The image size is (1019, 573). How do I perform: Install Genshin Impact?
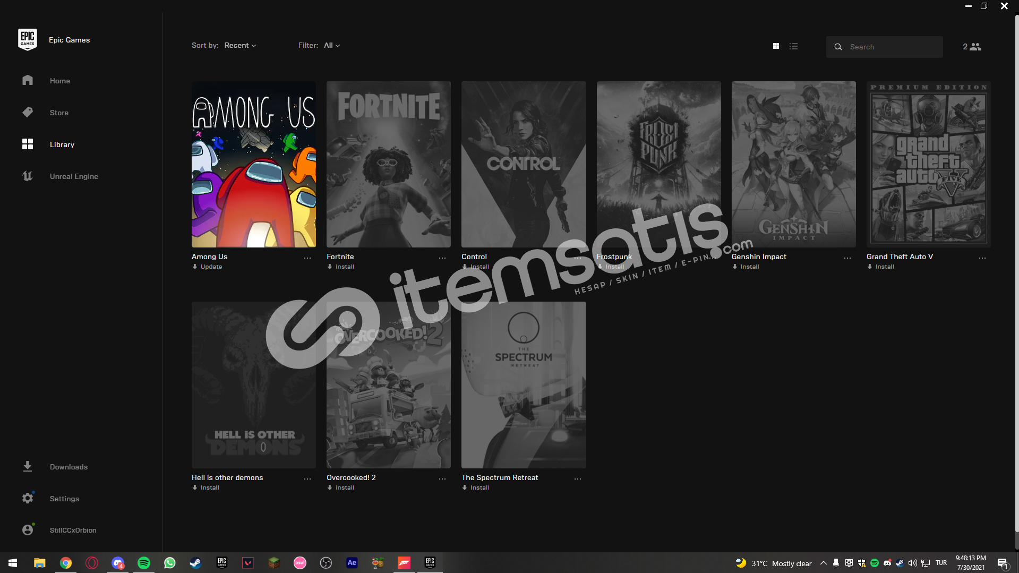pyautogui.click(x=746, y=267)
